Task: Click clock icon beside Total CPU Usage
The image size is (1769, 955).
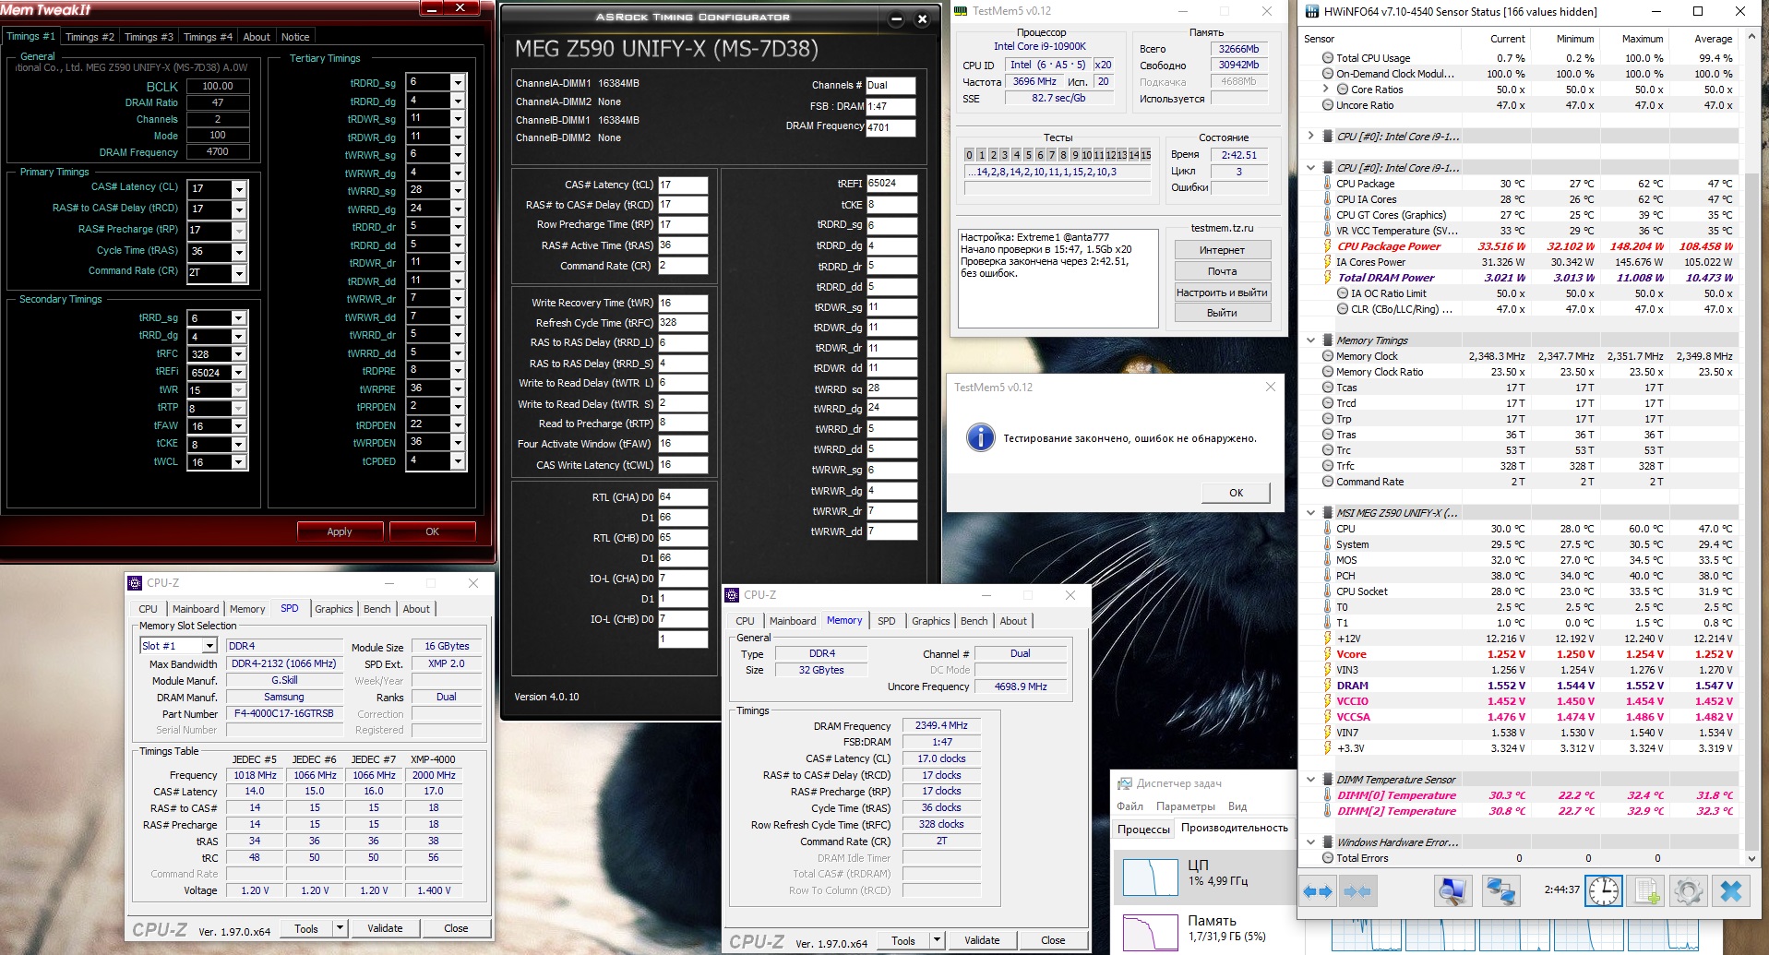Action: 1328,58
